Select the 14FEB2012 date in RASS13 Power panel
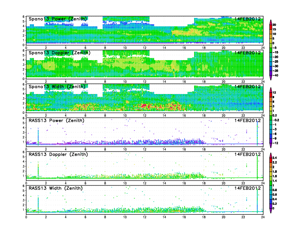Viewport: 302px width, 233px height. coord(247,121)
